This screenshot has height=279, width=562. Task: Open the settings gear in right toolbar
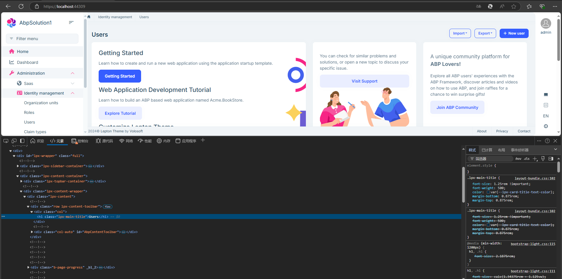coord(546,126)
